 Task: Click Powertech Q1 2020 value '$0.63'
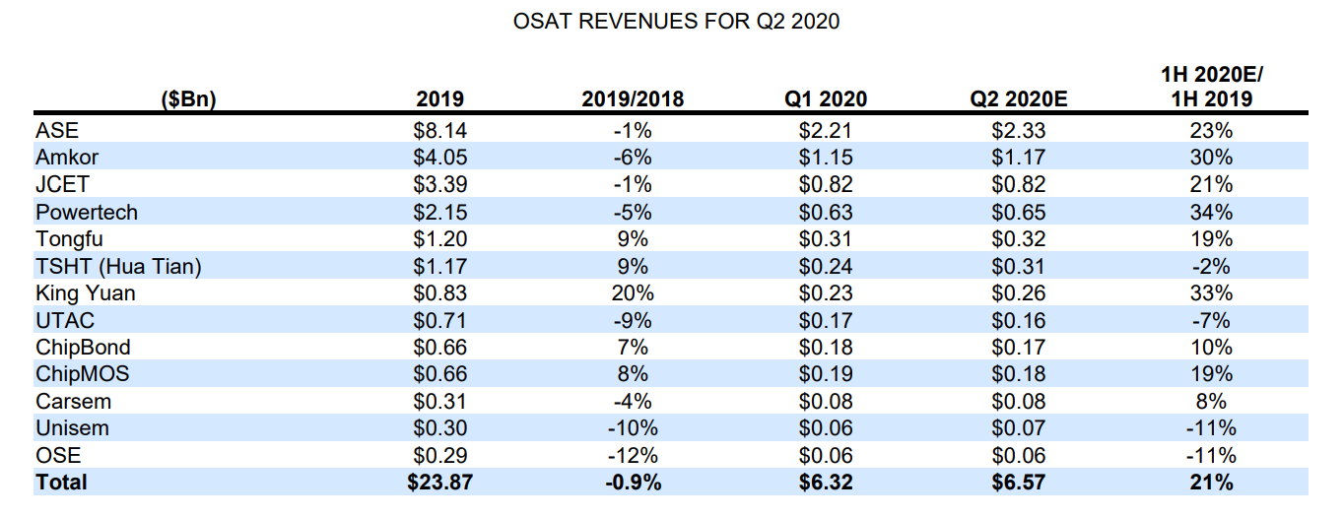(826, 212)
